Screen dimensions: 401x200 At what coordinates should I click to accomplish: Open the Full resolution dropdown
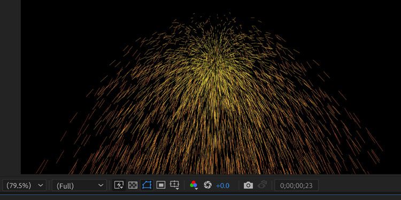[x=79, y=185]
